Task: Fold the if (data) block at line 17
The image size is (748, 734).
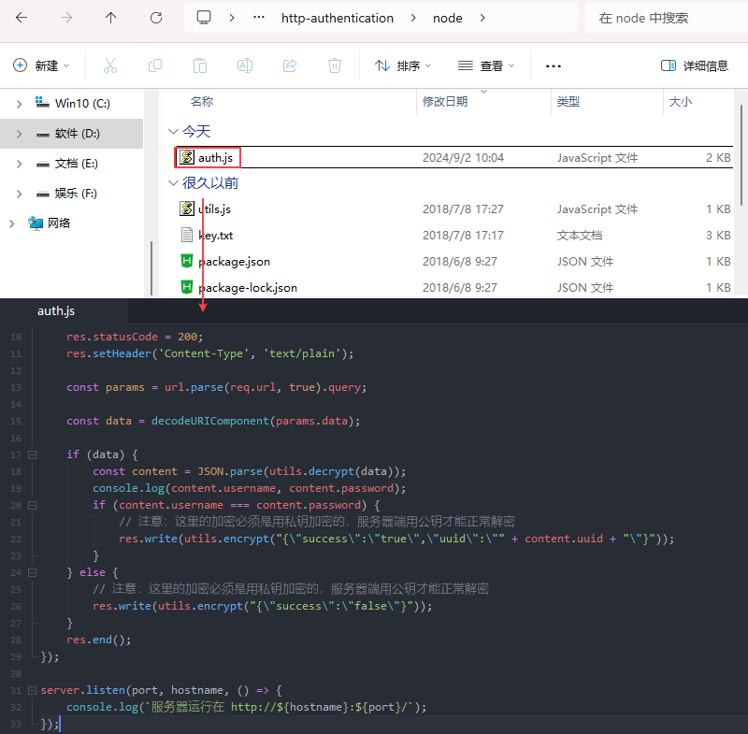Action: 33,454
